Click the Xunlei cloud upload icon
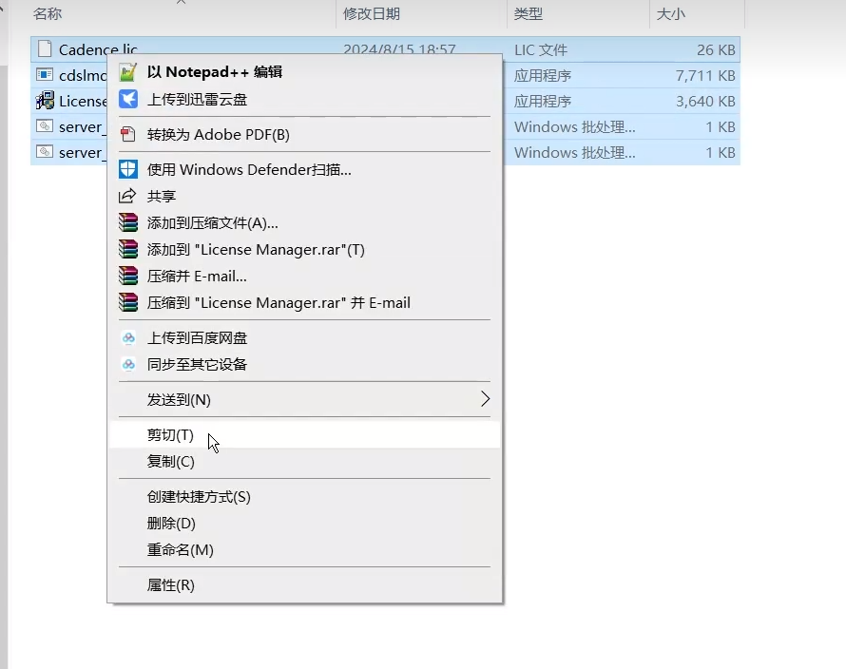Screen dimensions: 846x669 point(128,99)
